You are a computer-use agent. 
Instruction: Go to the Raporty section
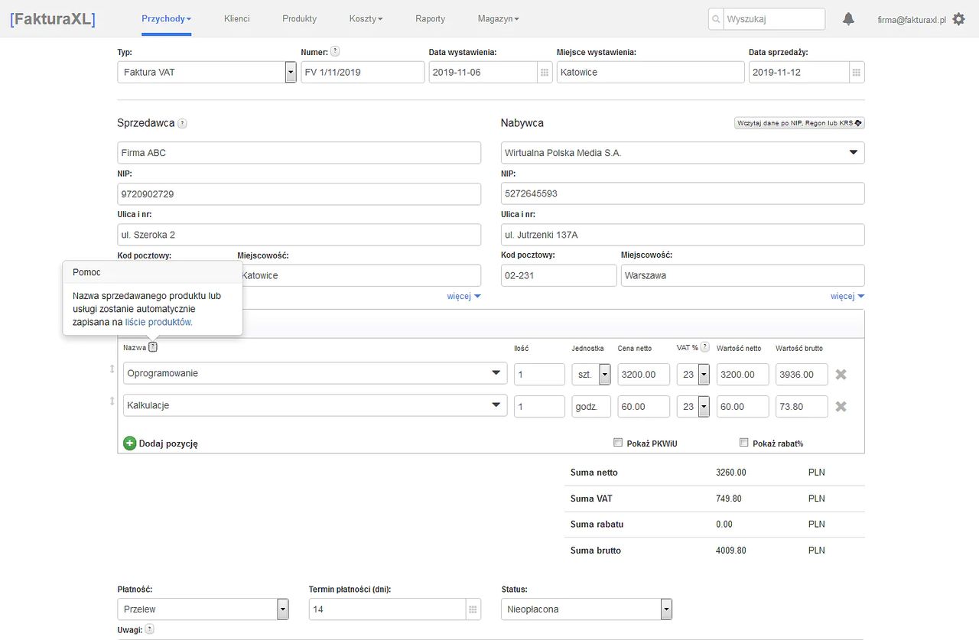pyautogui.click(x=430, y=18)
